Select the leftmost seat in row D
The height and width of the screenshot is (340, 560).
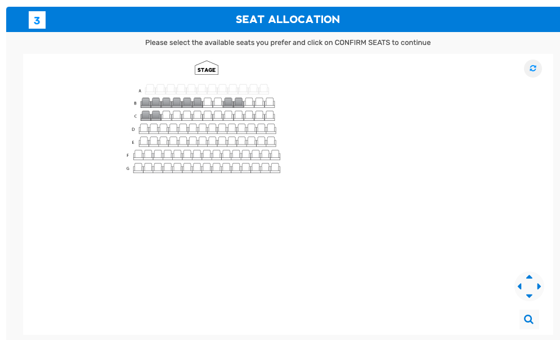144,129
